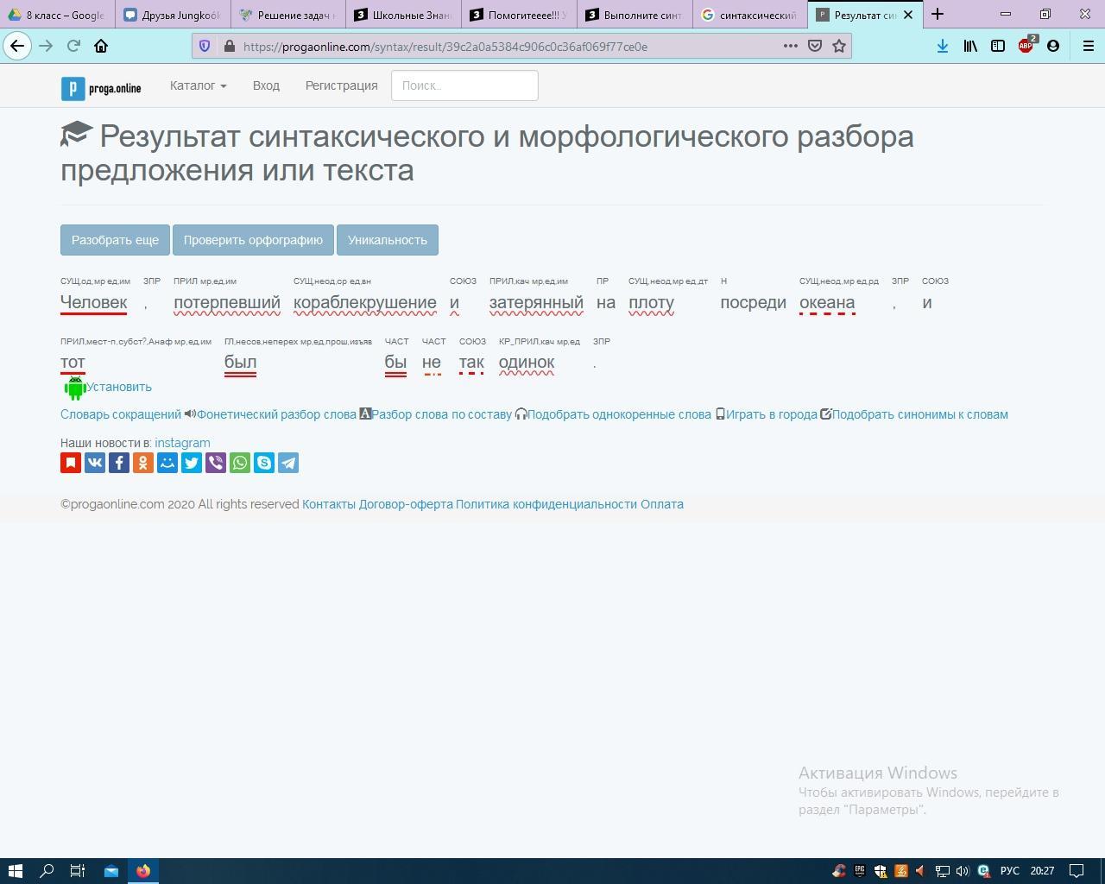Share via the red bookmark icon
Viewport: 1105px width, 884px height.
(x=71, y=463)
